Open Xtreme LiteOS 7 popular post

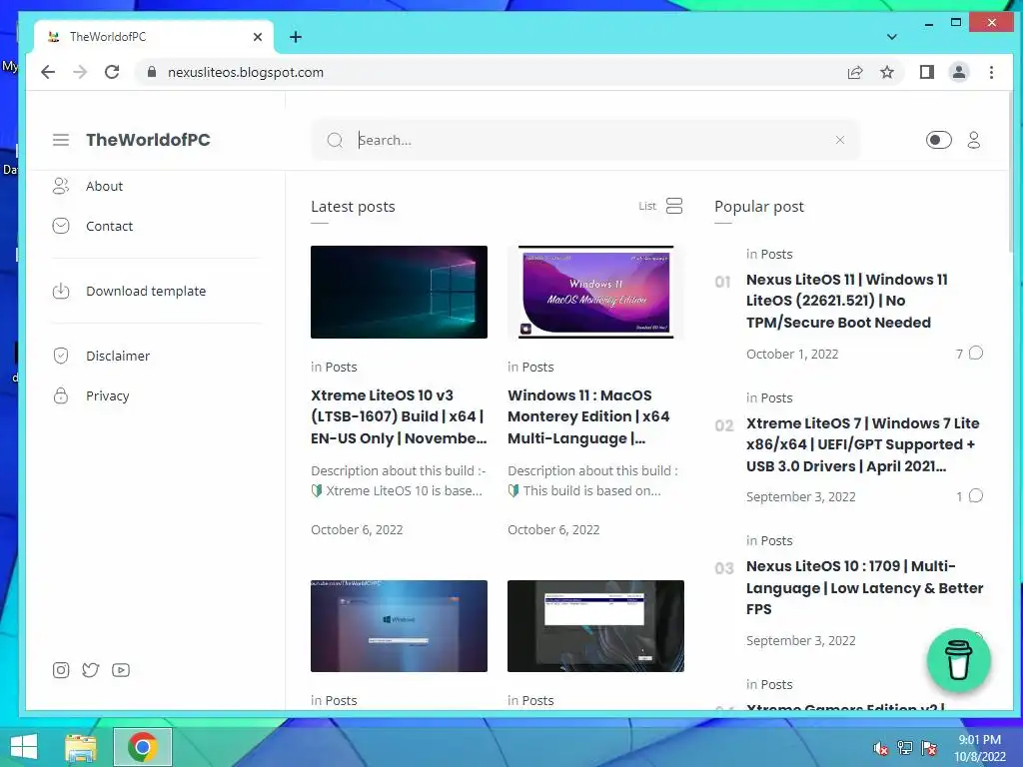862,444
